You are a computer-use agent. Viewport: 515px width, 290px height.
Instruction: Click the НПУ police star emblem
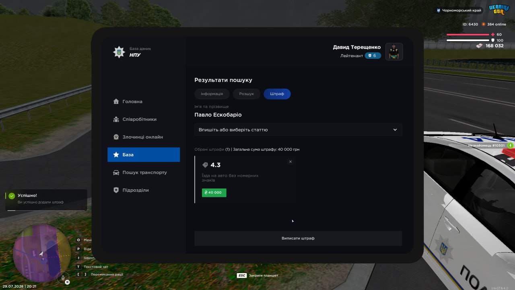click(x=119, y=52)
